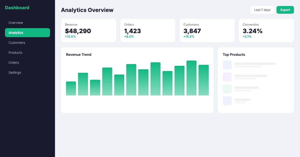Click the Orders metric card

click(148, 30)
